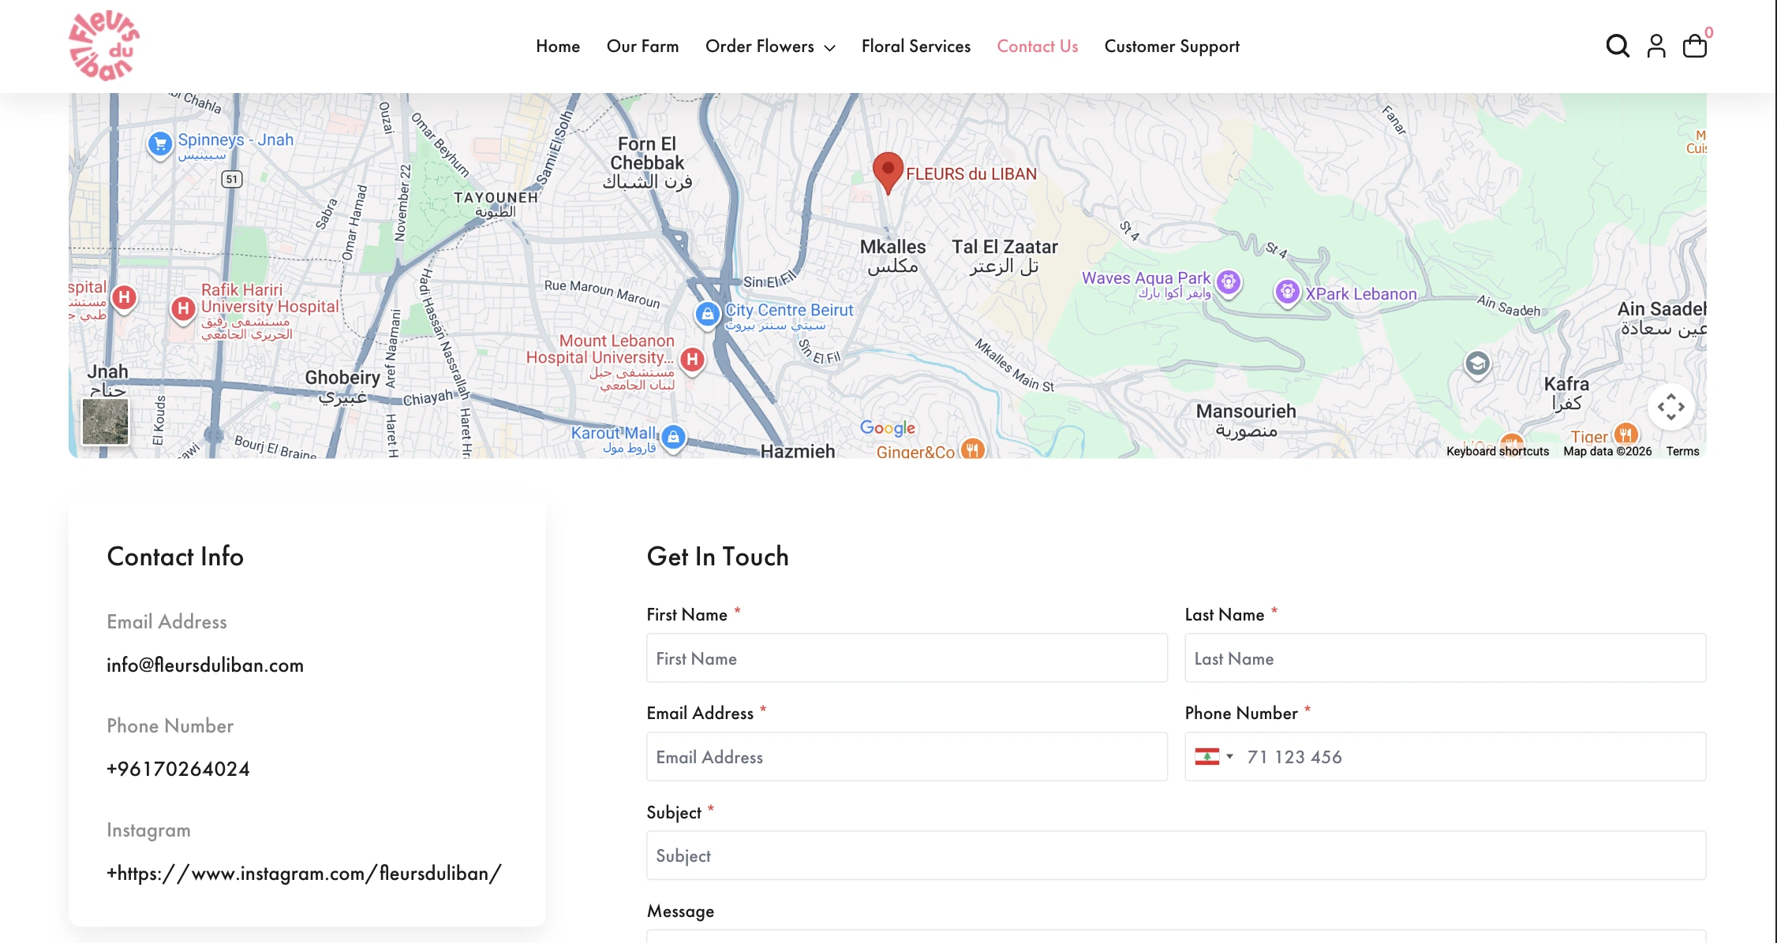Click into the Email Address field
1777x943 pixels.
907,757
